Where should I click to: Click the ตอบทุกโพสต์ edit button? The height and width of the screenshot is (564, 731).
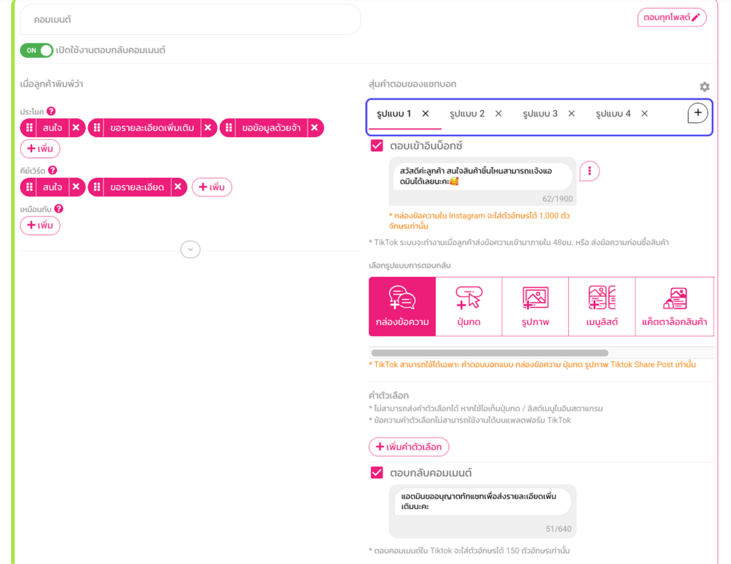(671, 18)
